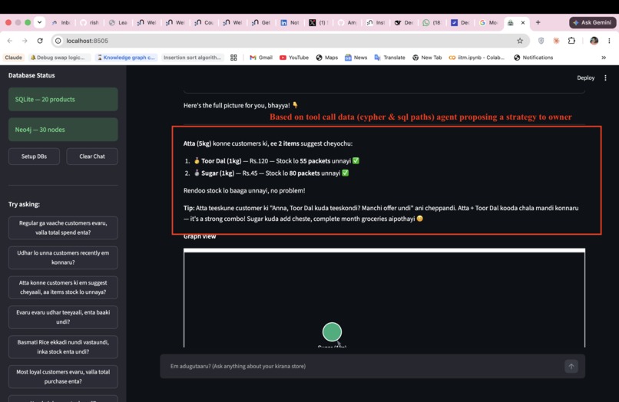Ask 'Evaru evaru udhar teeyaali' suggestion
619x402 pixels.
click(x=63, y=317)
